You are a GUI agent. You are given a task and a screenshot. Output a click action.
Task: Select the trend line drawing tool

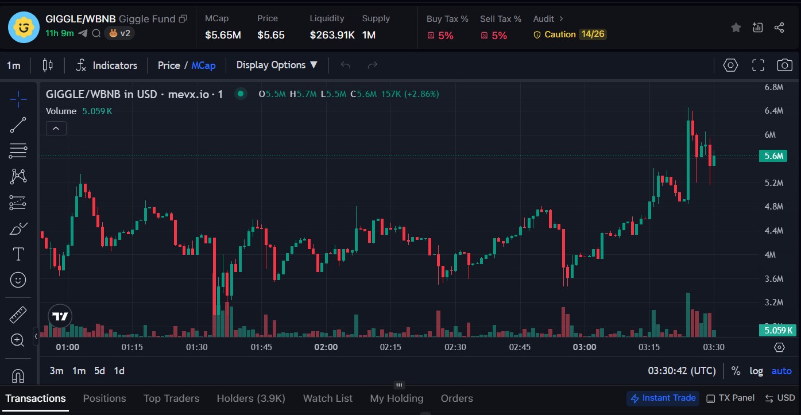[18, 125]
